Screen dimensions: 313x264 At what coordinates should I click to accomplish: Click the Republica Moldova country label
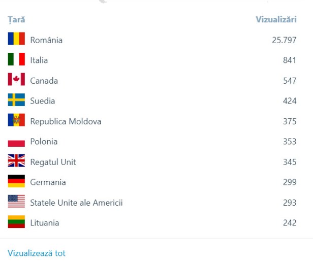click(66, 121)
